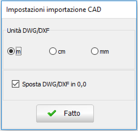This screenshot has width=138, height=131.
Task: Choose meters as the DWG/DXF unit
Action: 11,51
